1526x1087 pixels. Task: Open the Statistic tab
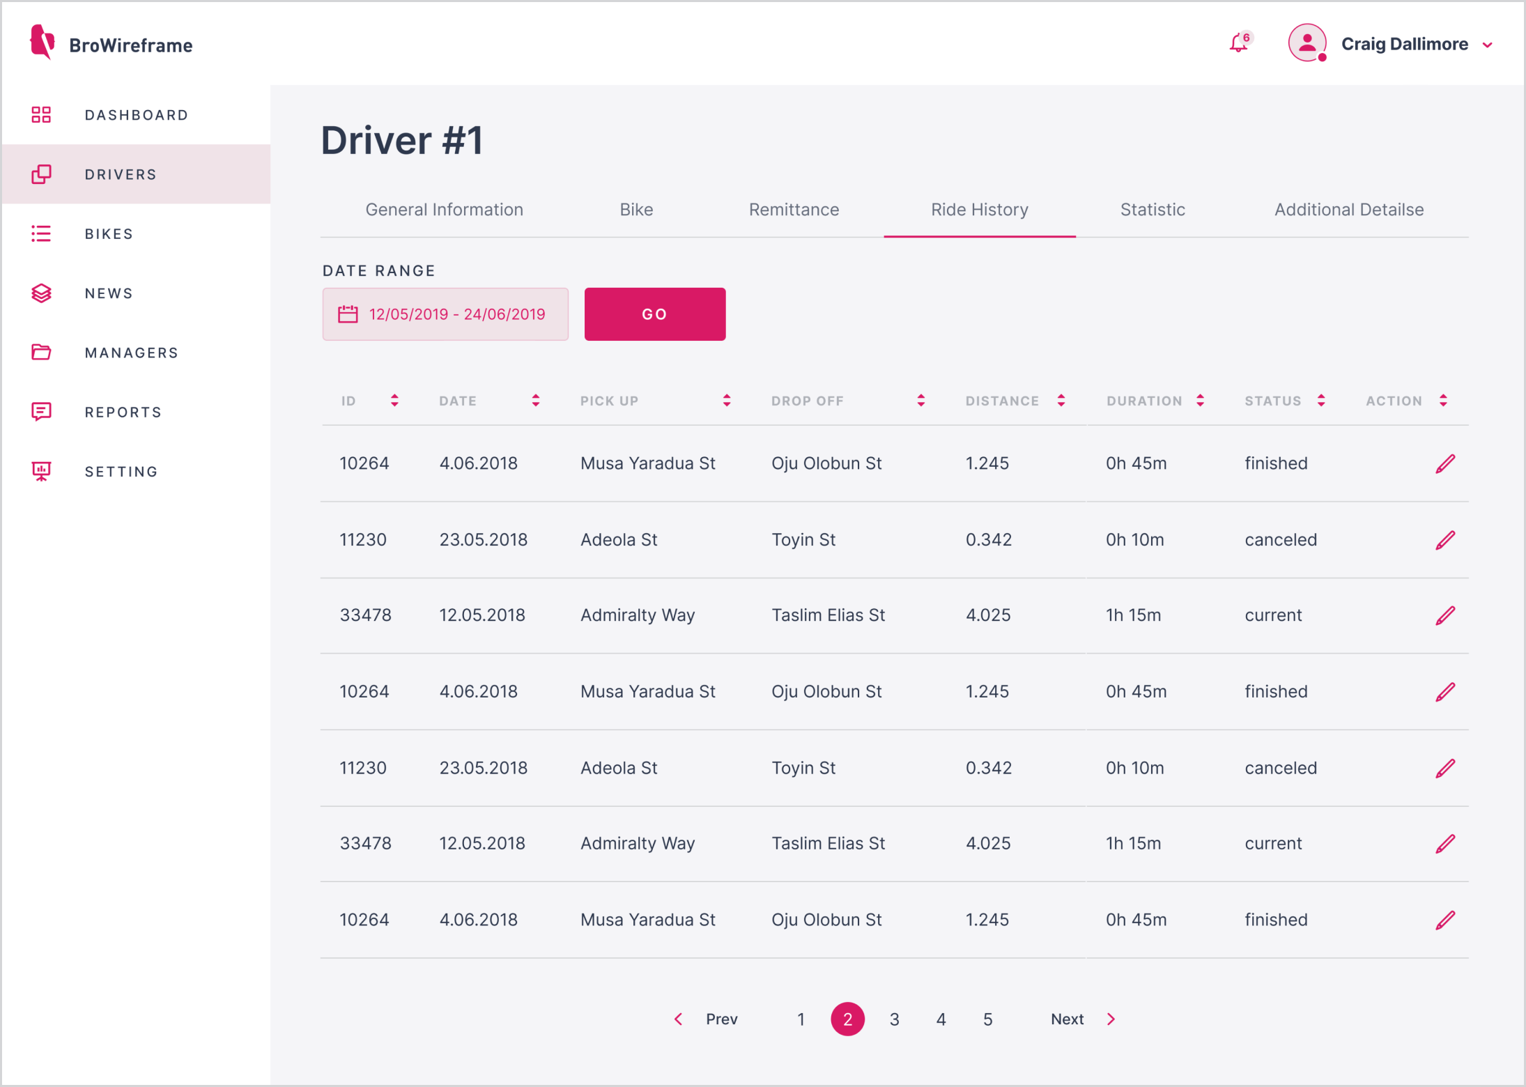click(x=1153, y=210)
